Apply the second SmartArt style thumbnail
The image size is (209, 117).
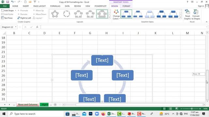138,14
